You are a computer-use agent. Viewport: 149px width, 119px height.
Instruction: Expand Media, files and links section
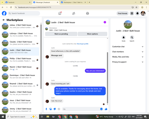(128, 57)
